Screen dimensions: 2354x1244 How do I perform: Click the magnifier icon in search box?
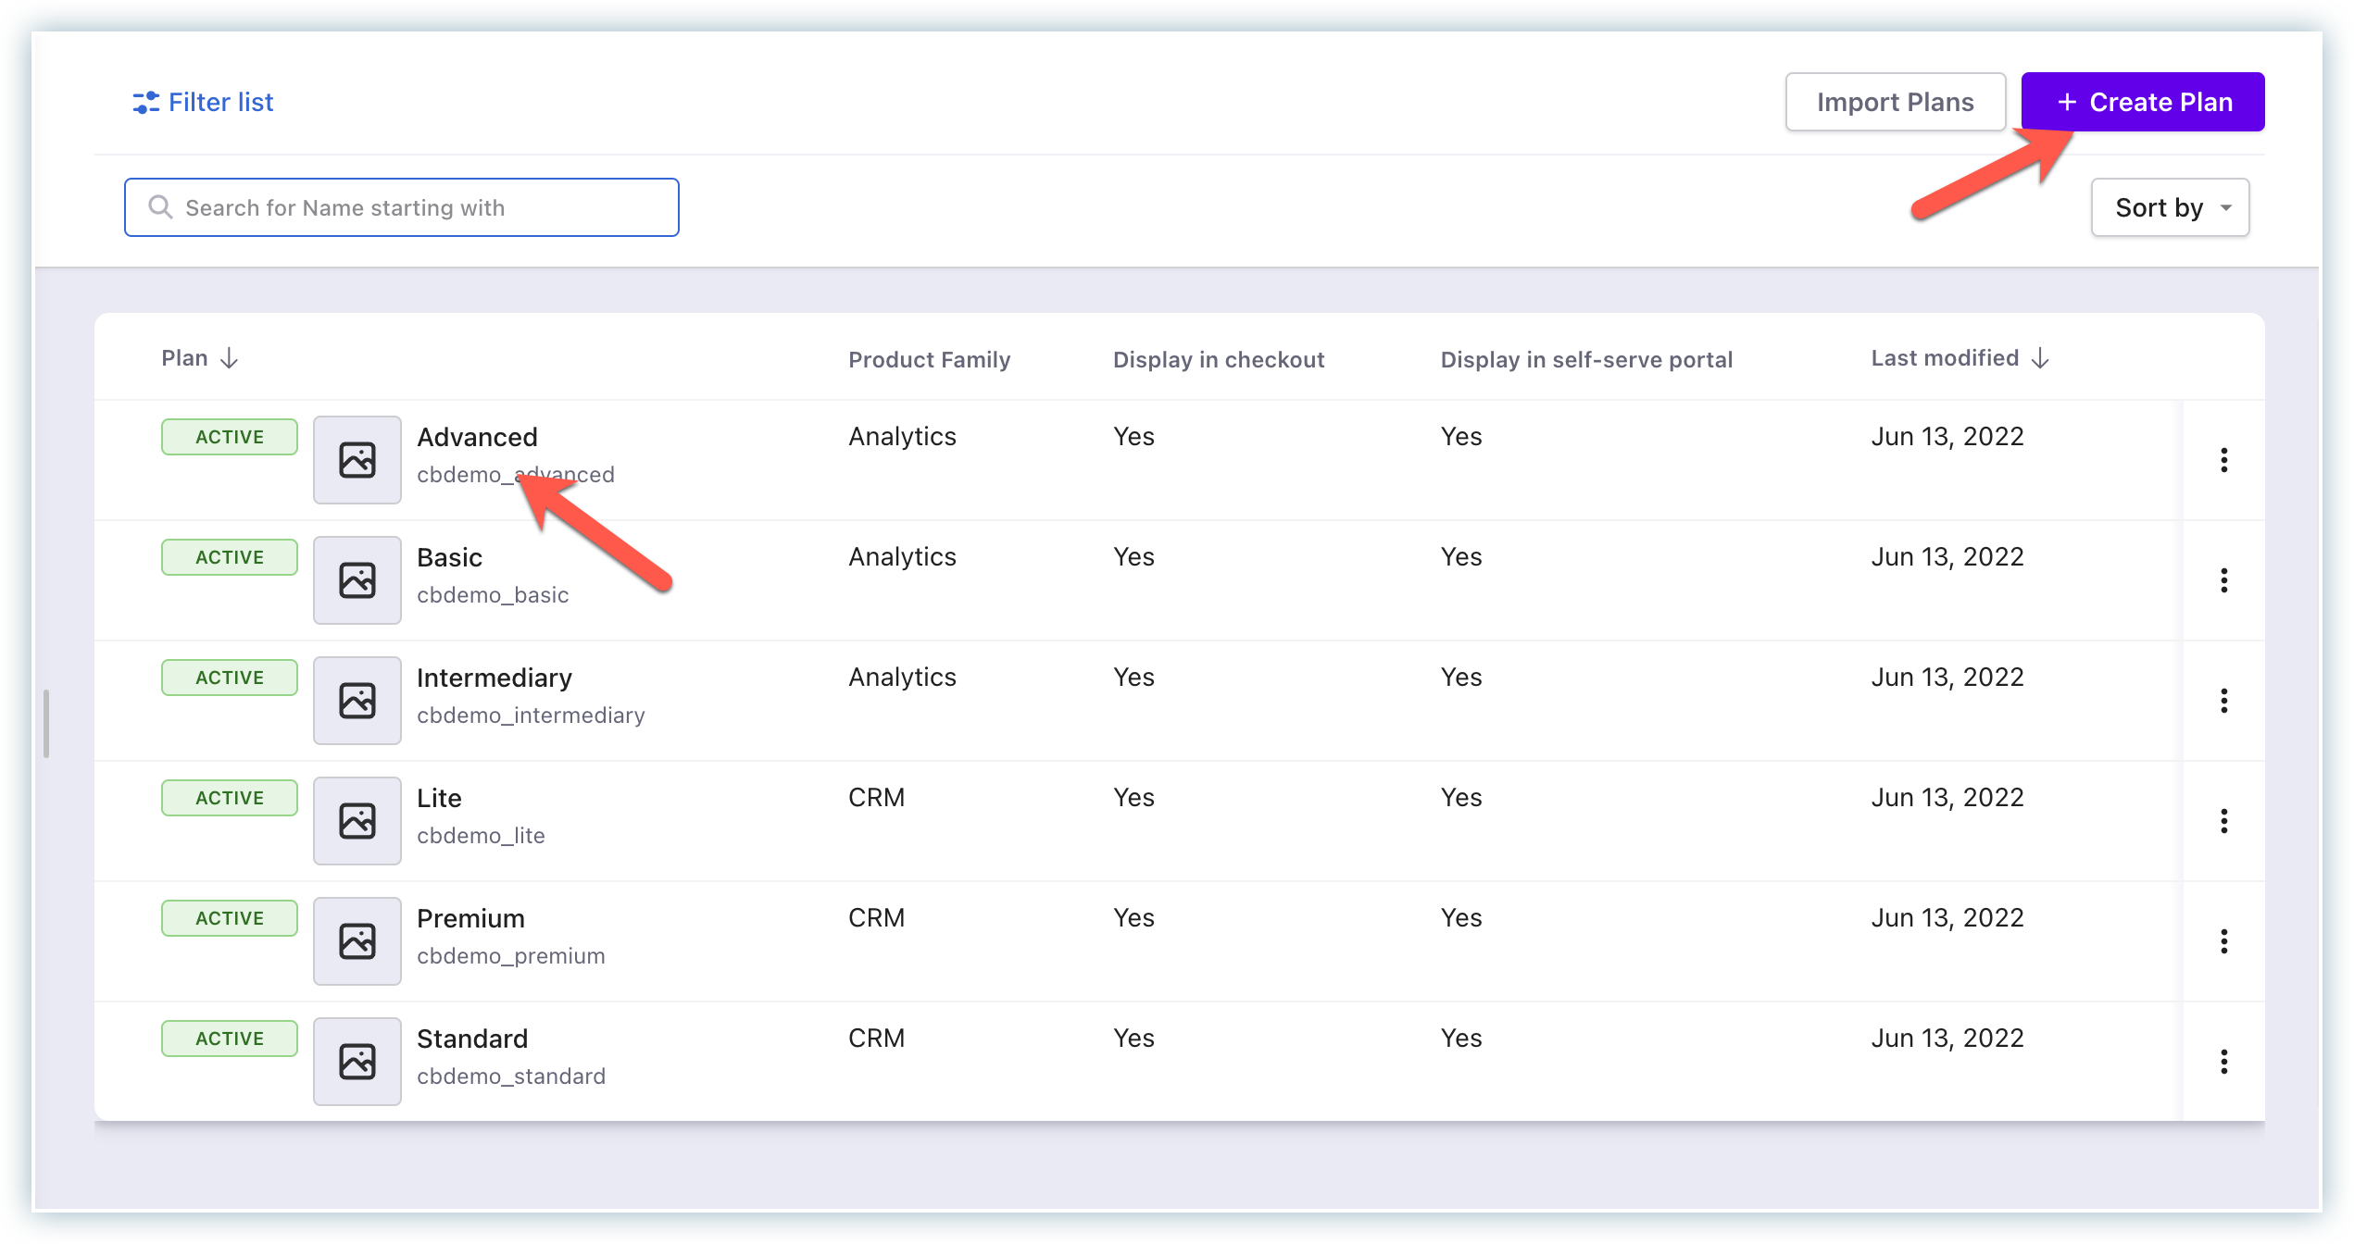[160, 207]
